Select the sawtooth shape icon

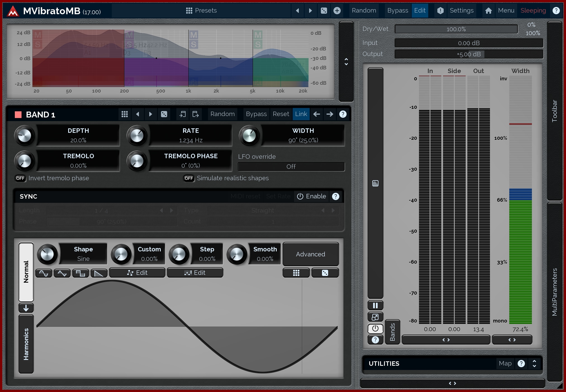tap(99, 273)
